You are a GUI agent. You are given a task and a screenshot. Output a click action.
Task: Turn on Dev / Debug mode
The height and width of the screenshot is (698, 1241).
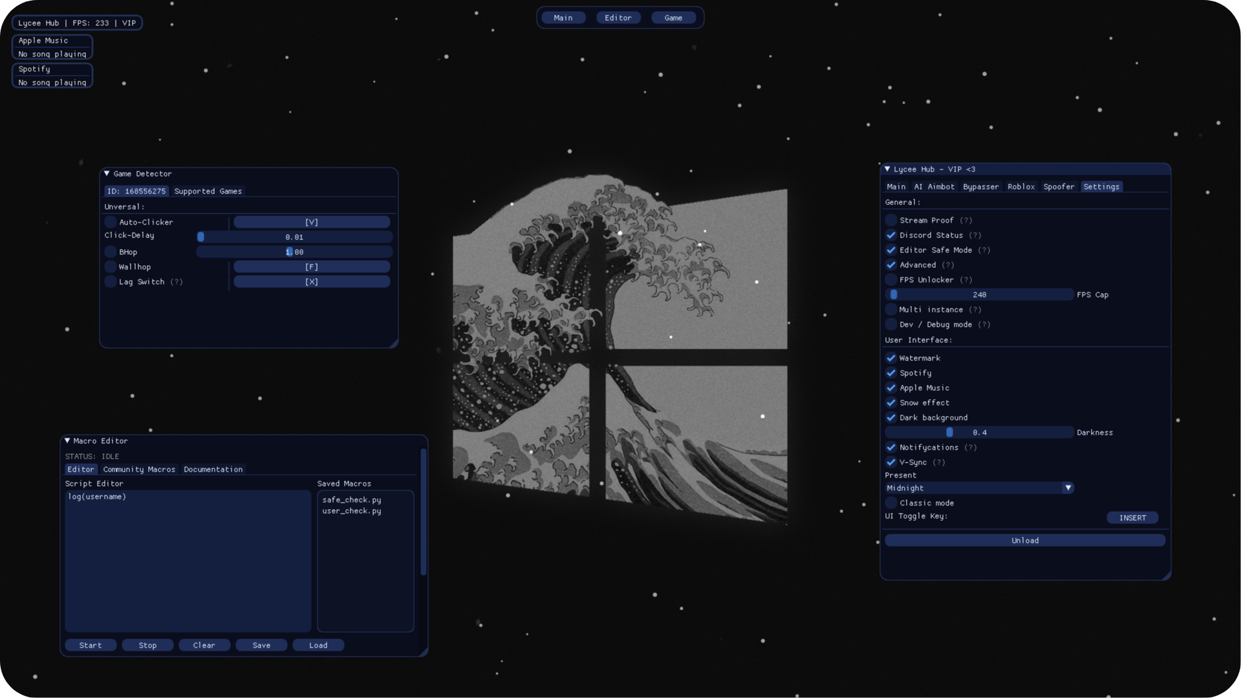point(891,324)
